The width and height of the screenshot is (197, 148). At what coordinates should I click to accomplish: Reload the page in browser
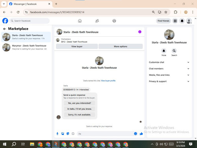(x=18, y=12)
